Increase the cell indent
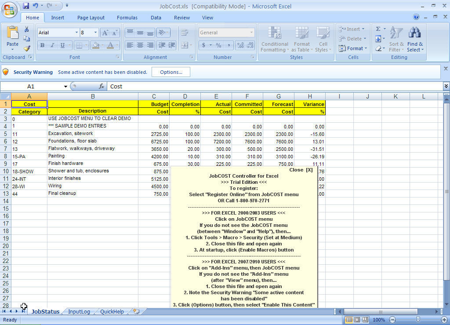Image resolution: width=450 pixels, height=325 pixels. pyautogui.click(x=172, y=45)
